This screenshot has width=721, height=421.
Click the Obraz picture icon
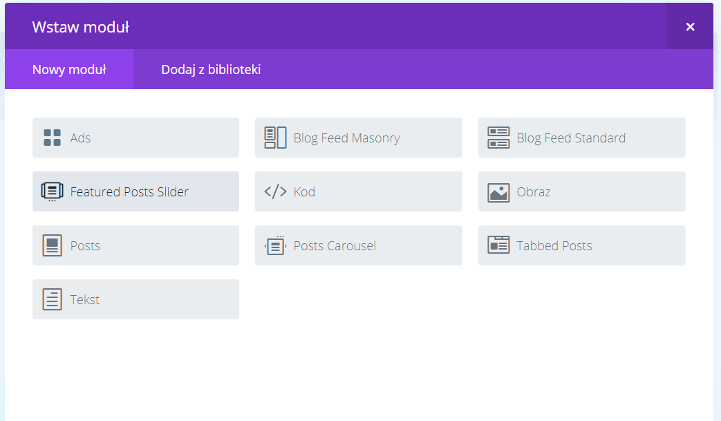coord(498,191)
